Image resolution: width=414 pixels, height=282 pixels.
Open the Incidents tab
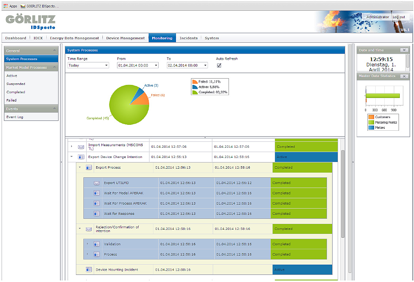(188, 38)
